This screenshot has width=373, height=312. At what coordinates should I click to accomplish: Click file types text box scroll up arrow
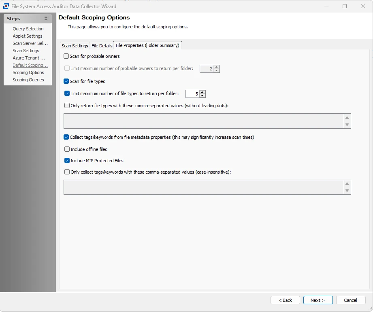tap(347, 118)
